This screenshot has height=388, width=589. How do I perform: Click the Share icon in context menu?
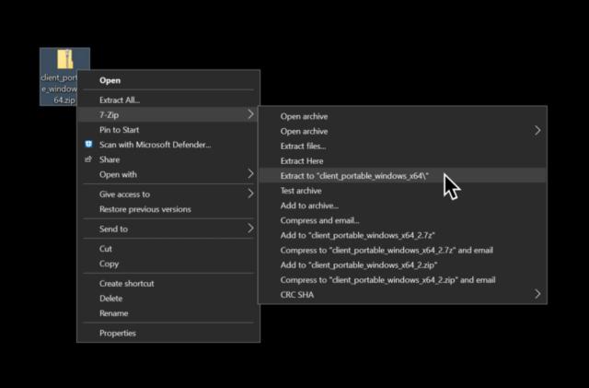88,159
